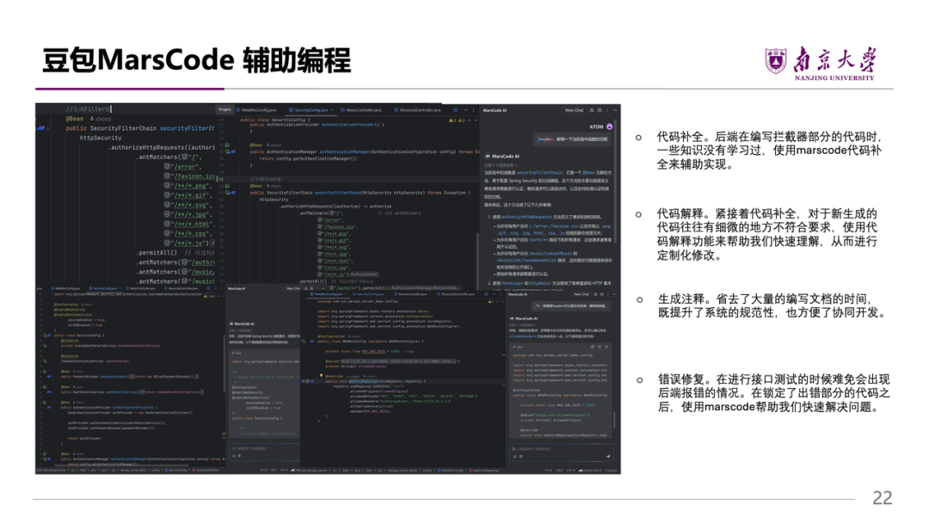Switch to WebMvcConfig.java tab in top editor
The image size is (929, 523).
(x=256, y=110)
